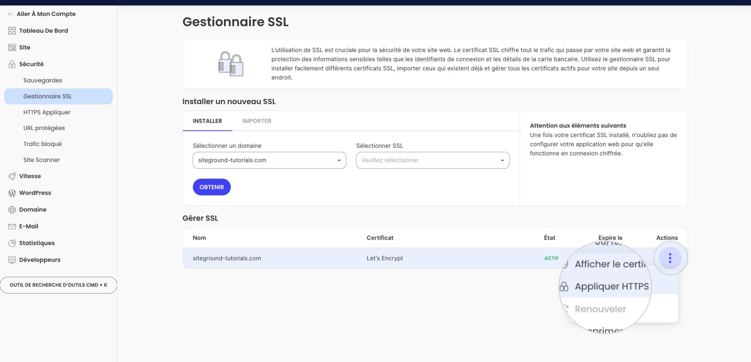This screenshot has width=751, height=362.
Task: Click the État column header
Action: [550, 238]
